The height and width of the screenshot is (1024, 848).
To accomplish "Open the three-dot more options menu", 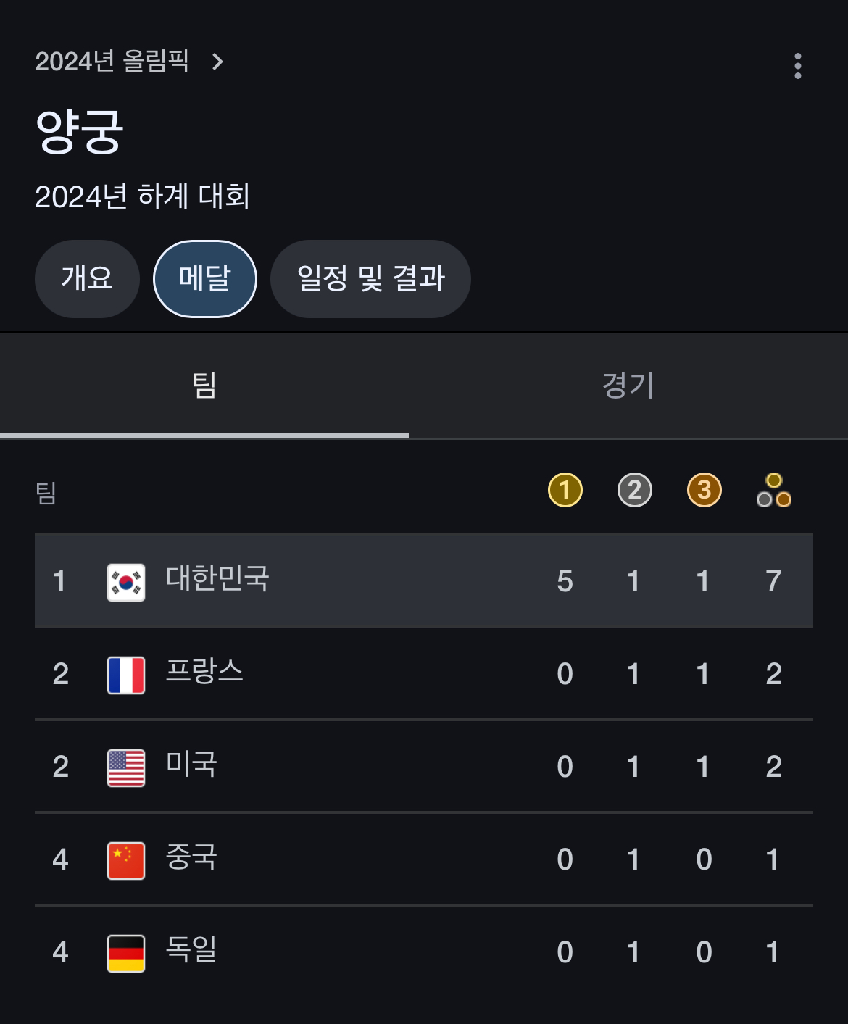I will coord(797,66).
